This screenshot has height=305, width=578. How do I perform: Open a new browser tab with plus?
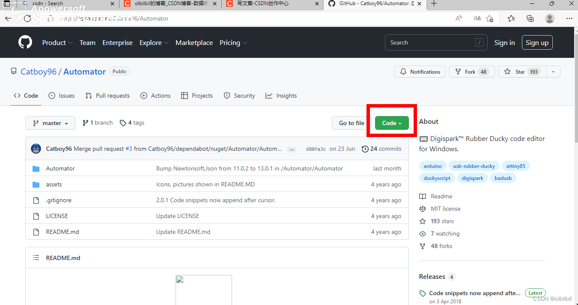(x=434, y=3)
